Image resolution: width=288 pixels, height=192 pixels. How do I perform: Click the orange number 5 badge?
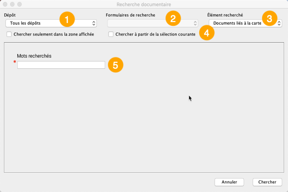(115, 65)
